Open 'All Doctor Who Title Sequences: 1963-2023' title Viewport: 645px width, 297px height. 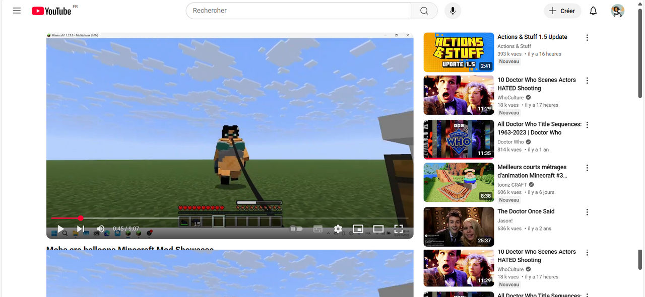539,128
